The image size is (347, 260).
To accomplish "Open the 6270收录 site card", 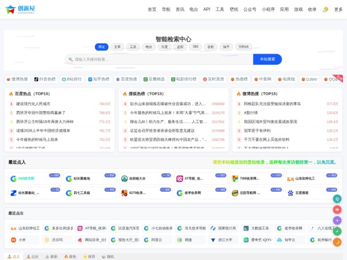I will 146,193.
